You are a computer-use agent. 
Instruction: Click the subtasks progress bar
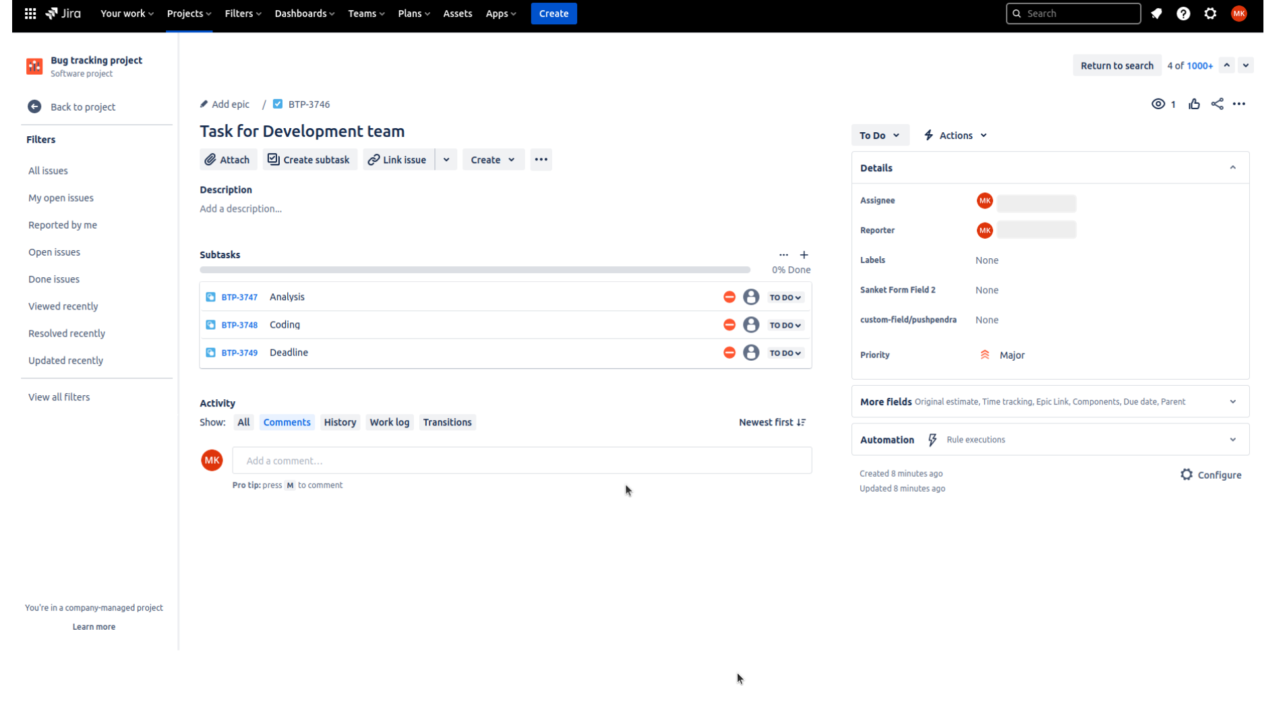tap(475, 270)
